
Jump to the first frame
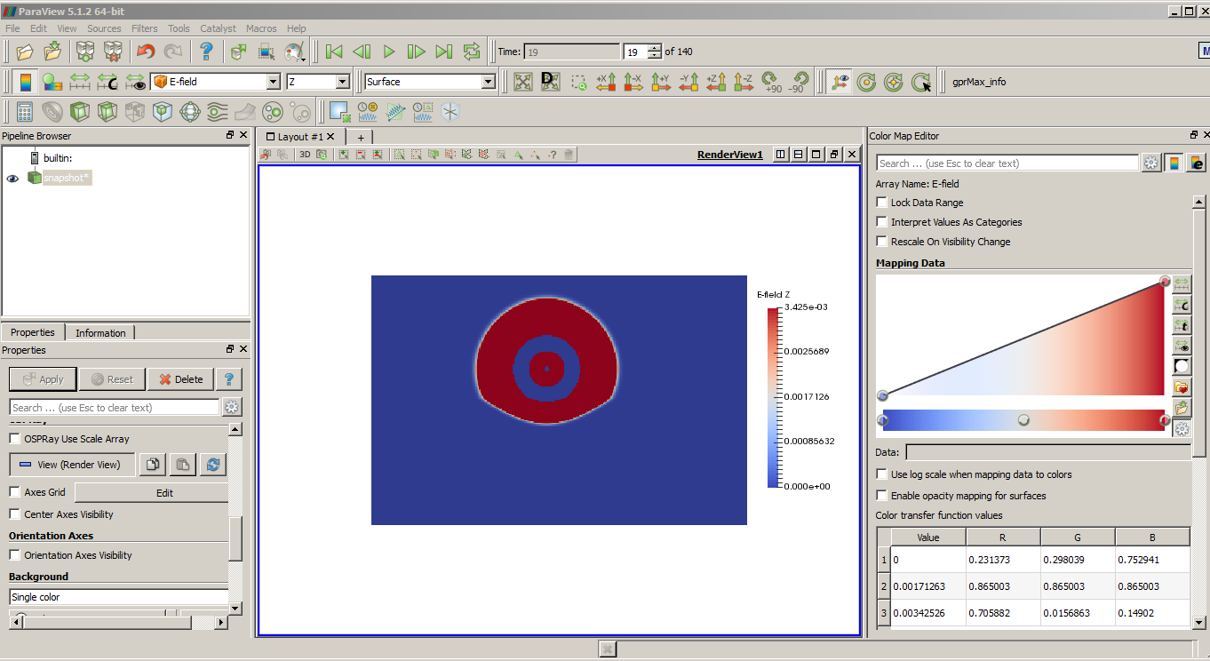tap(334, 52)
